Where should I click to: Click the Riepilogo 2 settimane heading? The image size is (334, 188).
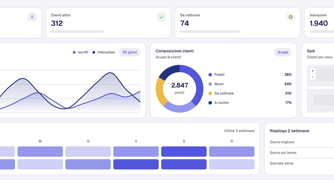click(289, 131)
